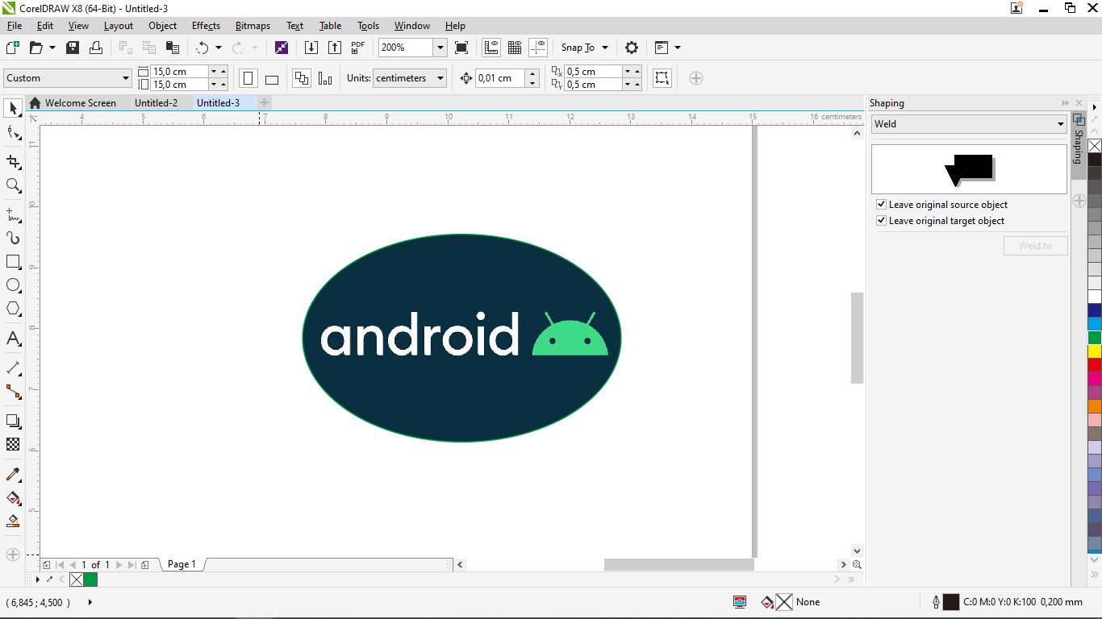The image size is (1102, 619).
Task: Select green from the color palette
Action: click(1094, 337)
